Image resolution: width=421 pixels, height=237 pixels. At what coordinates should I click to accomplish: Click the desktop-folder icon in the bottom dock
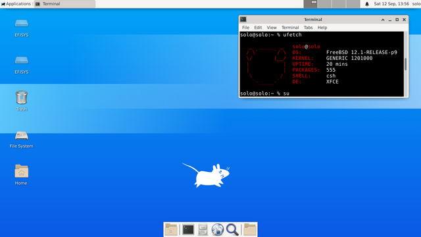(171, 230)
